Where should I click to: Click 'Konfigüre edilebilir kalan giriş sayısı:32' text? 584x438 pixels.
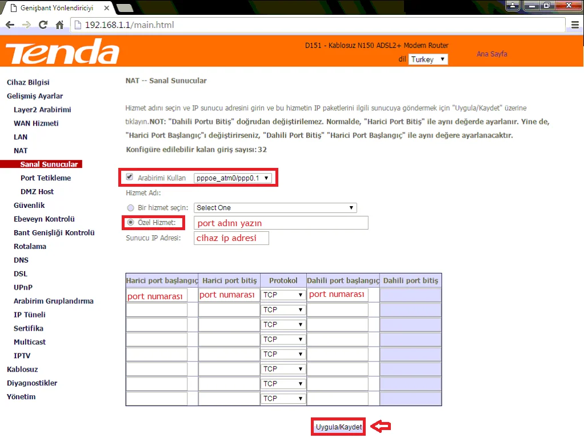[x=196, y=150]
